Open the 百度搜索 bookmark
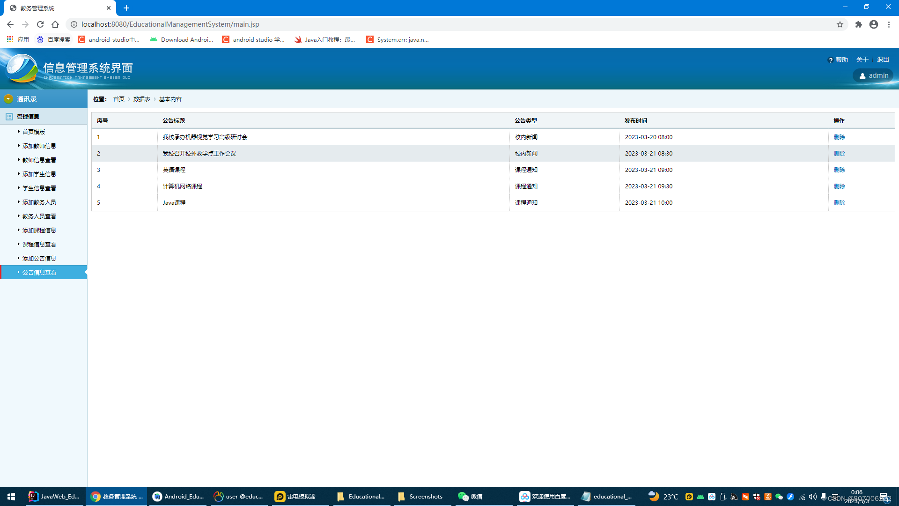Viewport: 899px width, 506px height. coord(54,39)
